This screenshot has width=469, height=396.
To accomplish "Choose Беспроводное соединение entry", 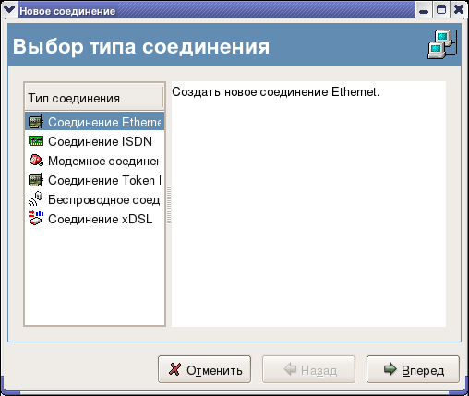I will pos(94,199).
